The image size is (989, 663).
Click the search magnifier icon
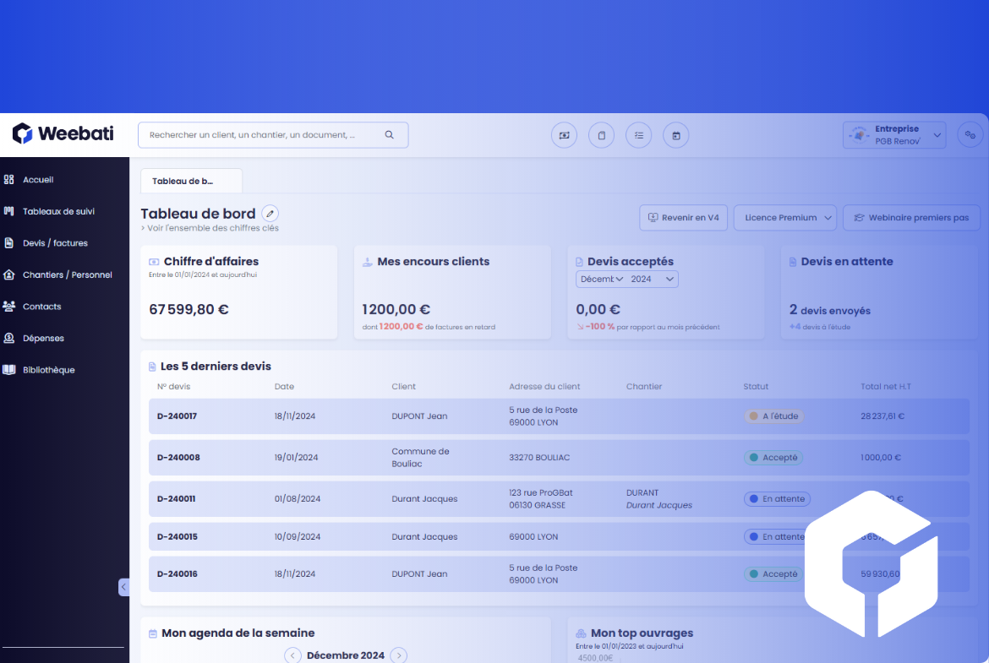(x=389, y=135)
